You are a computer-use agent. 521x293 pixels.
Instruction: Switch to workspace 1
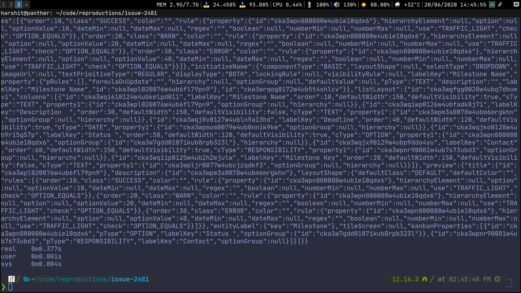pyautogui.click(x=4, y=4)
